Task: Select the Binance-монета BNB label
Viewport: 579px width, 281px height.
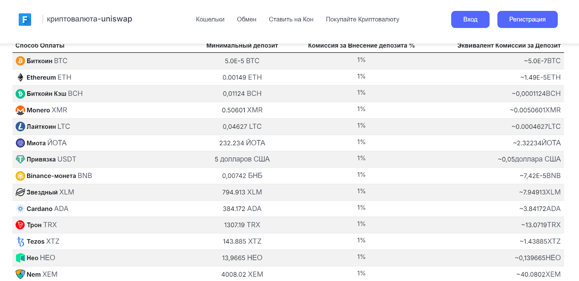Action: tap(59, 176)
